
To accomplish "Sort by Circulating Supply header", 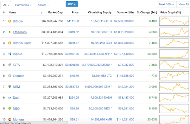I will (x=100, y=12).
